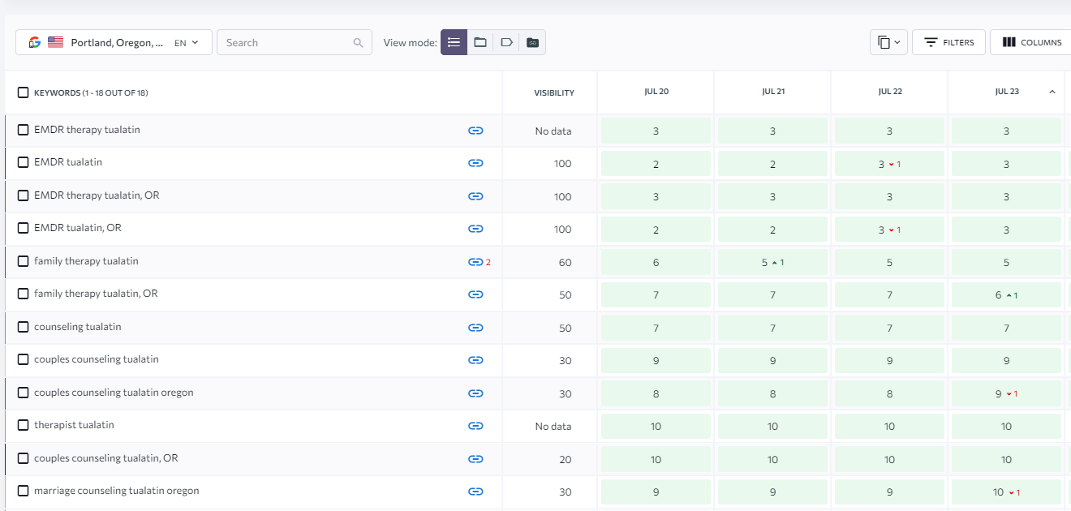Viewport: 1071px width, 511px height.
Task: Open the copy options dropdown
Action: (x=888, y=42)
